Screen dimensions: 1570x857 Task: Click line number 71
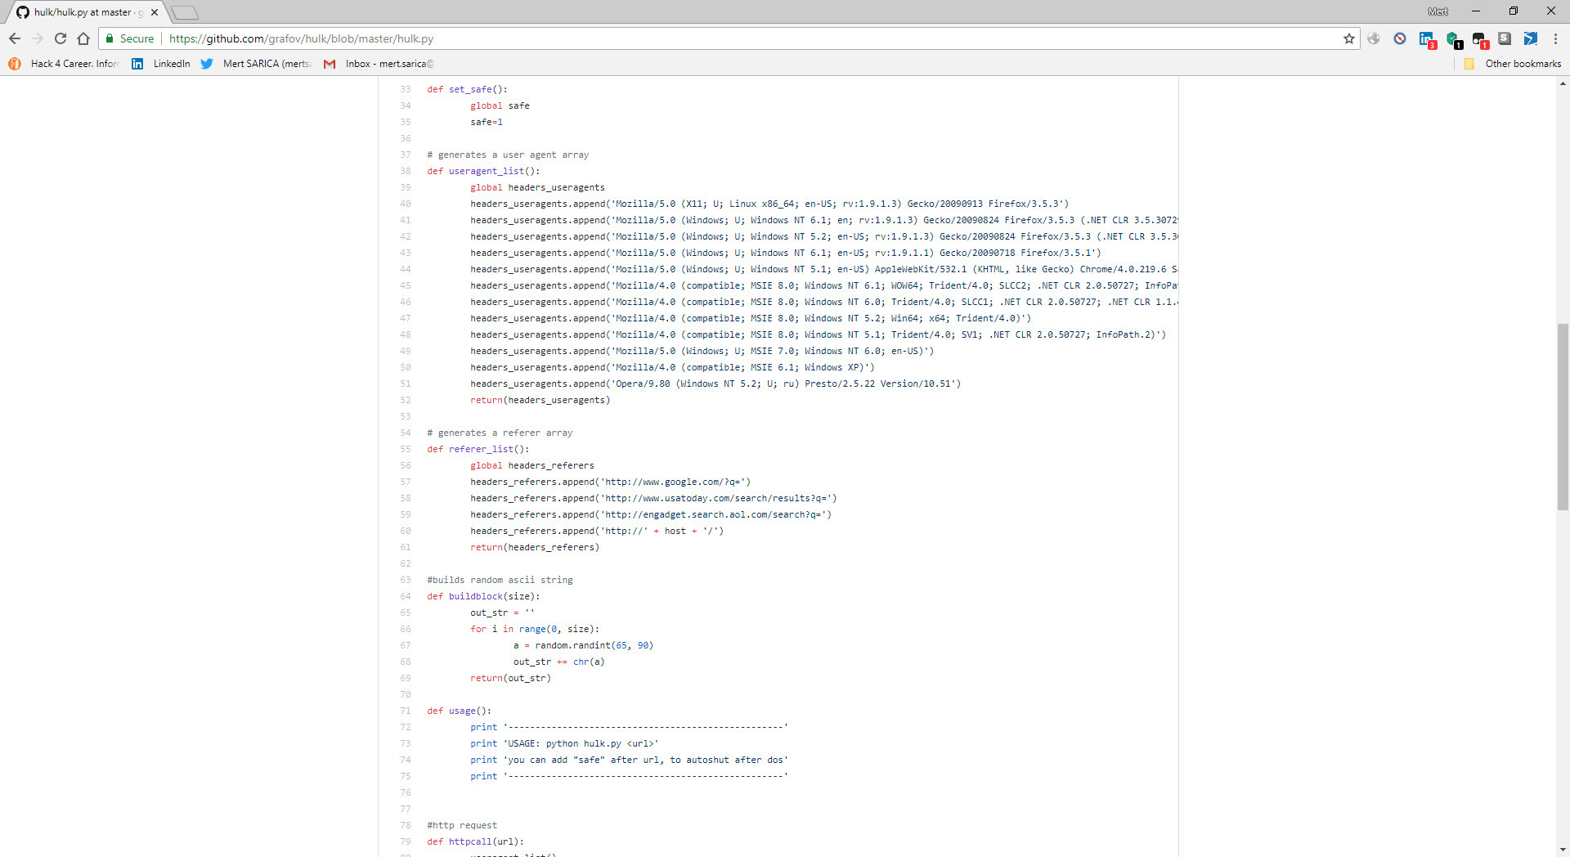[x=406, y=711]
